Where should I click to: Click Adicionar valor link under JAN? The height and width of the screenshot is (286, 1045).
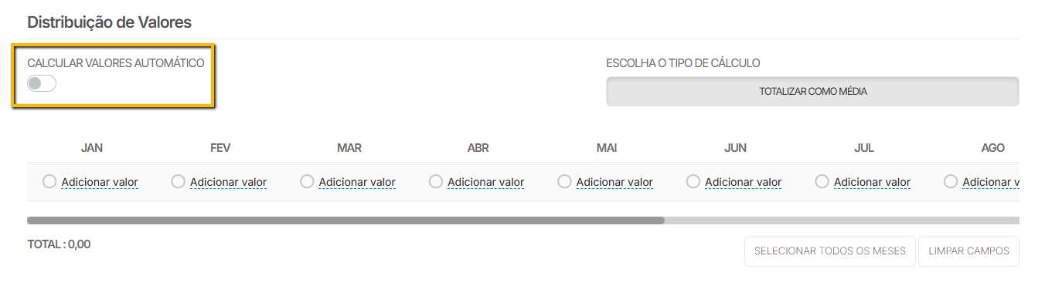(x=100, y=182)
